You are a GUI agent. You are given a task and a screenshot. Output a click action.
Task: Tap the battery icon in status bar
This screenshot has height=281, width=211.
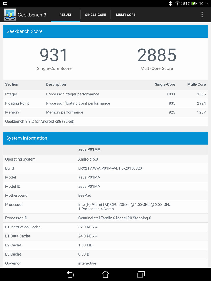tap(194, 4)
